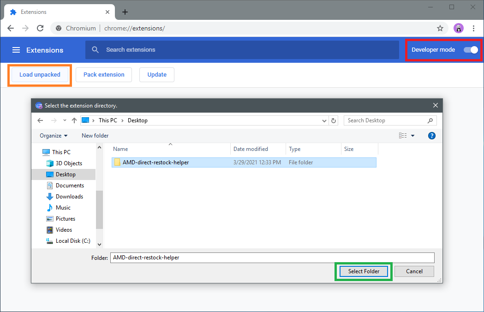Focus the Search extensions field
This screenshot has height=312, width=484.
click(242, 50)
